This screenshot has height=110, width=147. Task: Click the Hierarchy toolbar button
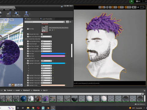click(x=26, y=14)
